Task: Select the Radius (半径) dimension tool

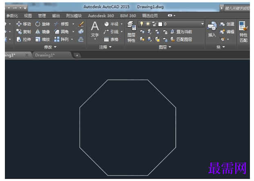Action: (111, 24)
